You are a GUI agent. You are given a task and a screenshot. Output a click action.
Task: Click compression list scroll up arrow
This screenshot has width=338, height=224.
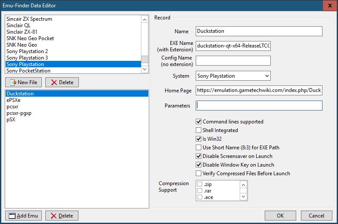[x=243, y=185]
